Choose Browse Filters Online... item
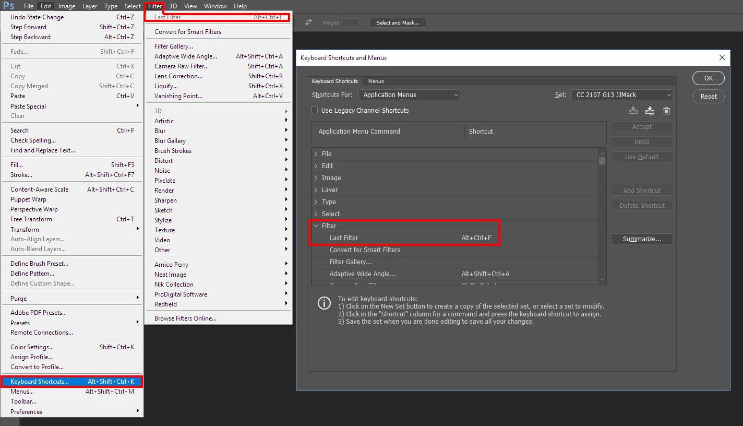743x426 pixels. [x=218, y=318]
